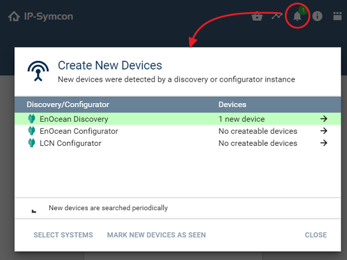The image size is (347, 260).
Task: Open the activity chart icon
Action: coord(276,16)
